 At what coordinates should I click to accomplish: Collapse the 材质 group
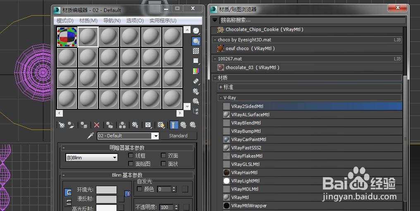(215, 78)
